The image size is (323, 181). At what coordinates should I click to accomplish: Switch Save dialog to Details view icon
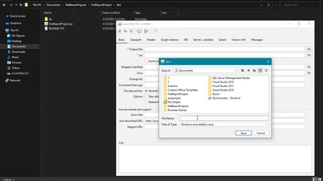click(266, 70)
